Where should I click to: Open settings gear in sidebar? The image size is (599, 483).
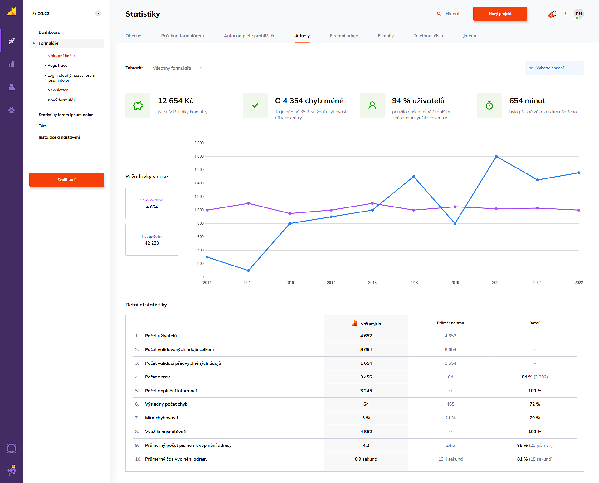12,110
